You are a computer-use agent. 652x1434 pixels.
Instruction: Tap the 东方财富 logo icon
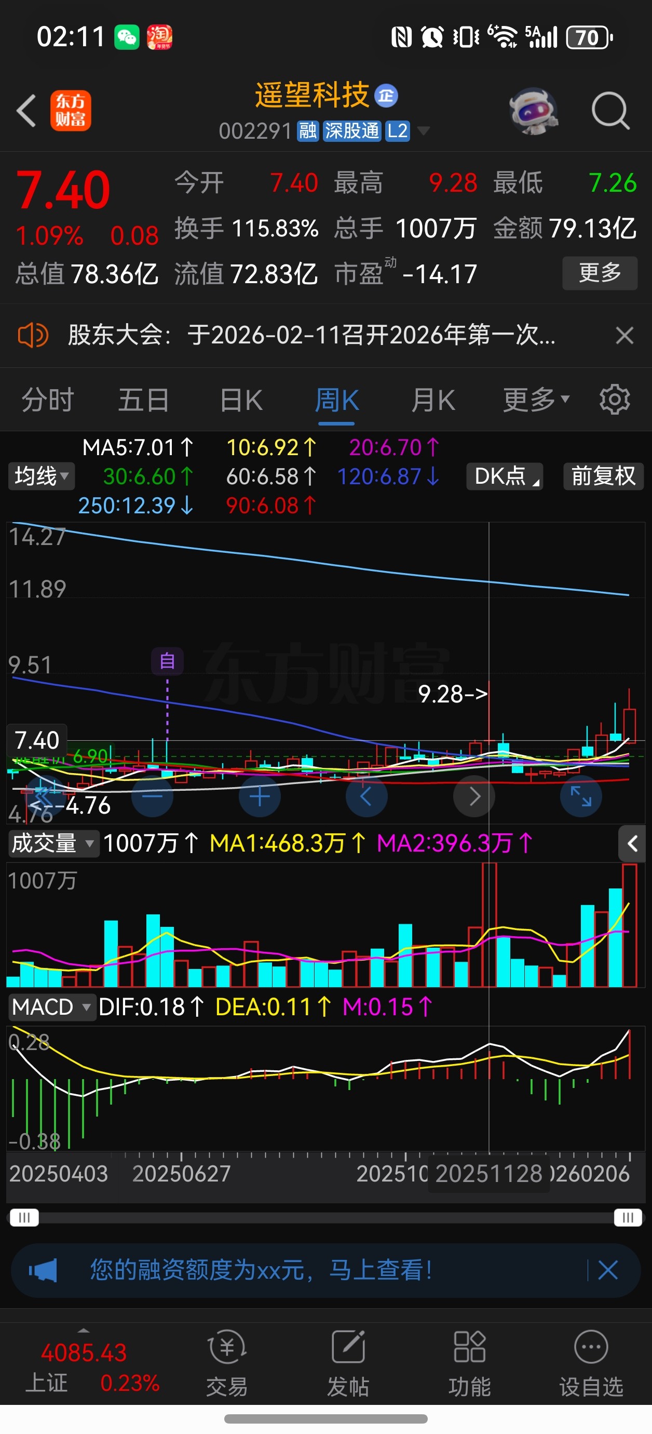71,111
